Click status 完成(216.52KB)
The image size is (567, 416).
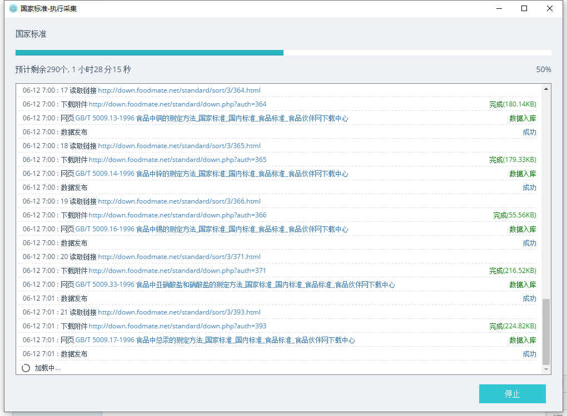coord(513,271)
